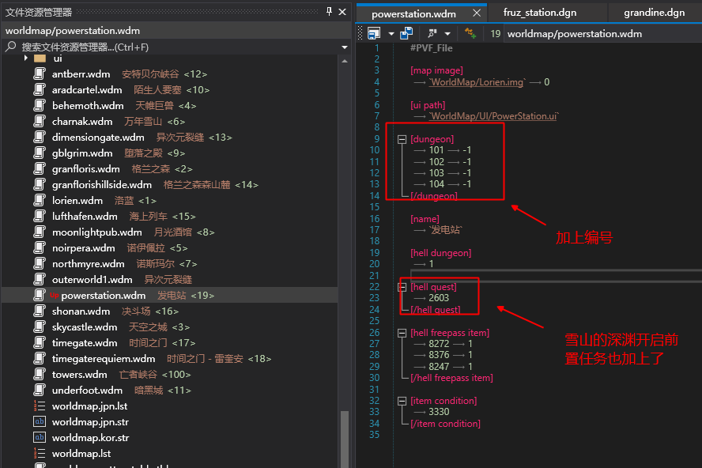Click the shonan.wdm file icon
The image size is (702, 468).
click(x=40, y=311)
